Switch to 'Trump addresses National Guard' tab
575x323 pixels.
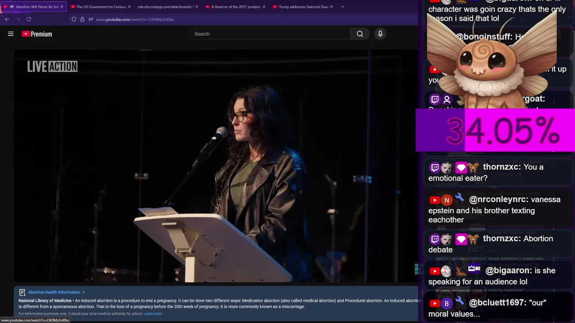pyautogui.click(x=304, y=7)
